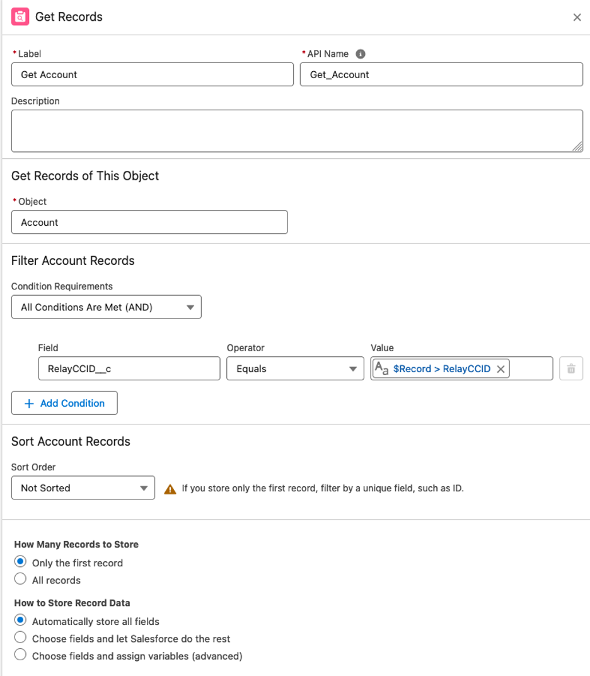Select Only the first record option
The height and width of the screenshot is (676, 590).
[x=20, y=562]
